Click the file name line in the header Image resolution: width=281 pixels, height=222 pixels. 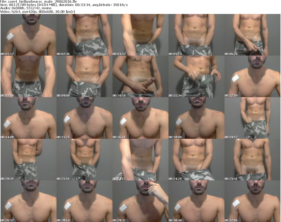(38, 2)
